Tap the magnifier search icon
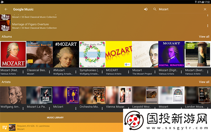 pyautogui.click(x=155, y=9)
